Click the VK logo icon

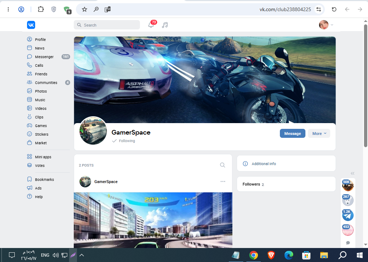tap(31, 25)
